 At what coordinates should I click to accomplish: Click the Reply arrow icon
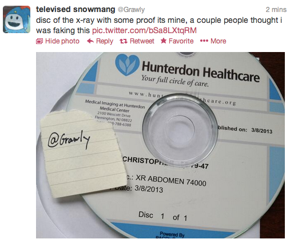pos(90,41)
